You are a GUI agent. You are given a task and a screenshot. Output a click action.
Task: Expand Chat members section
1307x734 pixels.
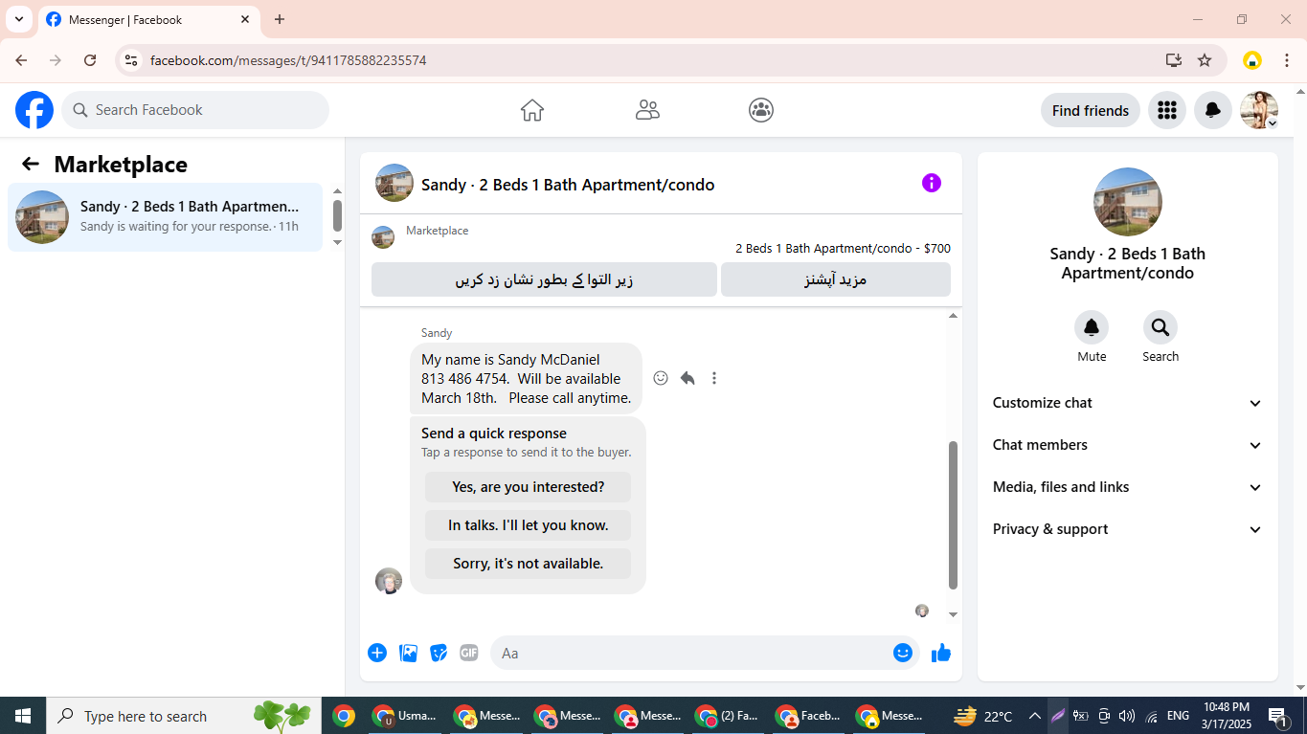coord(1127,445)
